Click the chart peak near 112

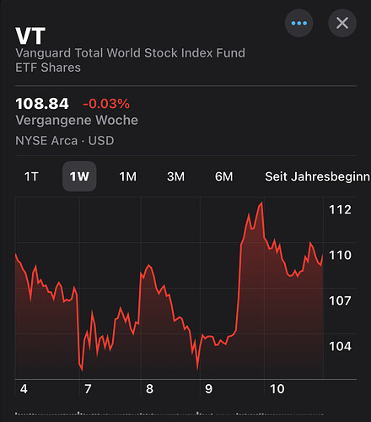click(x=261, y=203)
